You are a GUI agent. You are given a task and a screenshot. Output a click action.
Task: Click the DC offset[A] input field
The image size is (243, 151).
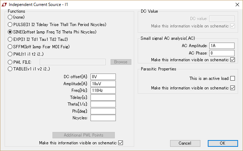(103, 77)
